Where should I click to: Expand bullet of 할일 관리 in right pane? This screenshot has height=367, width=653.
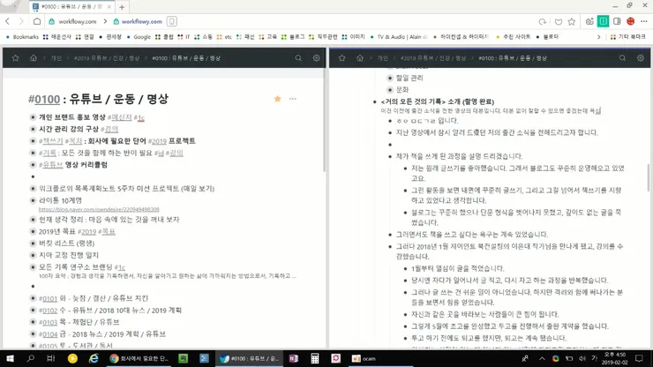click(x=390, y=78)
